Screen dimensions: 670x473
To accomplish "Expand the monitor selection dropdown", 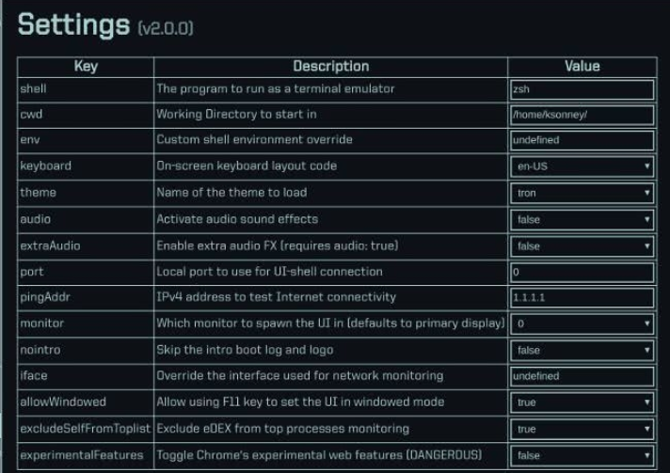I will click(x=582, y=323).
